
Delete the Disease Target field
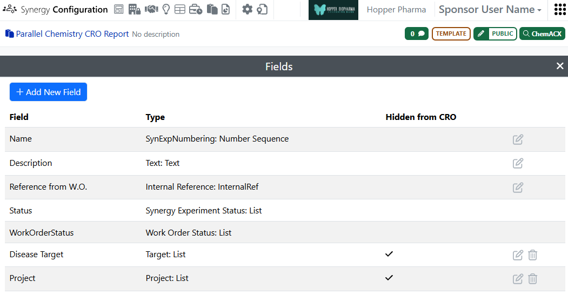(x=532, y=255)
